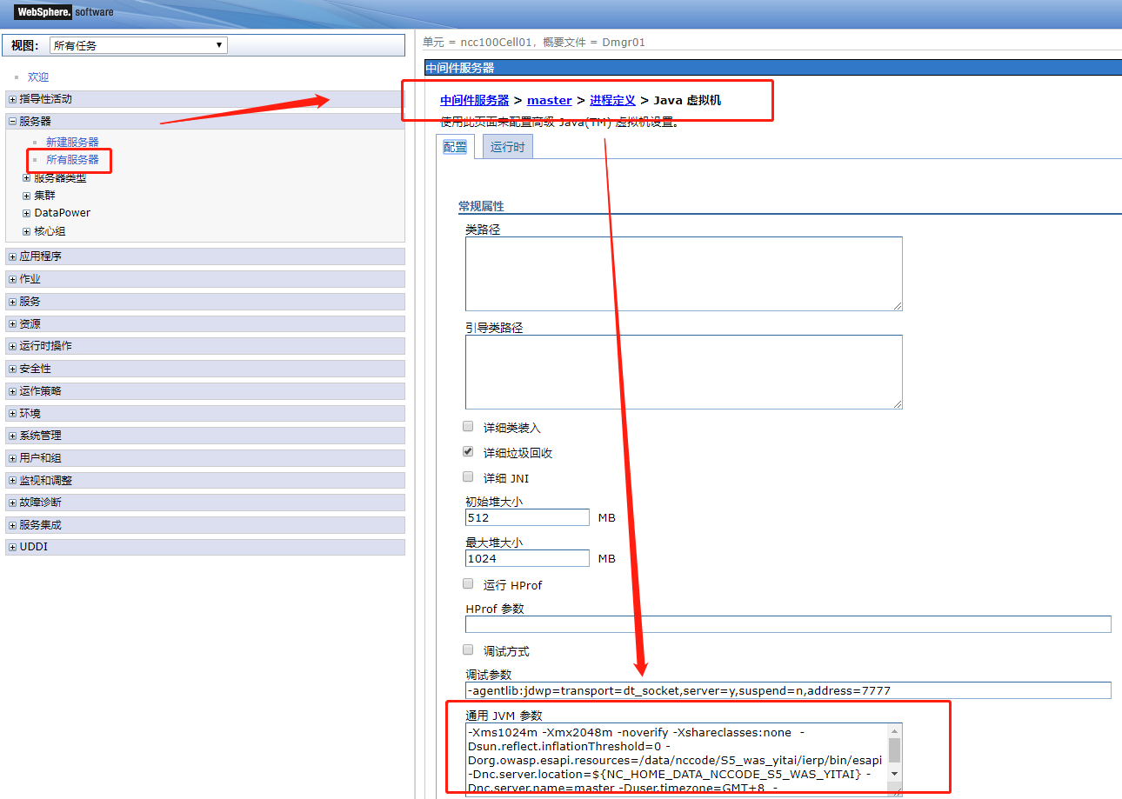Click the 调试参数 field with agentlib text

pos(788,690)
